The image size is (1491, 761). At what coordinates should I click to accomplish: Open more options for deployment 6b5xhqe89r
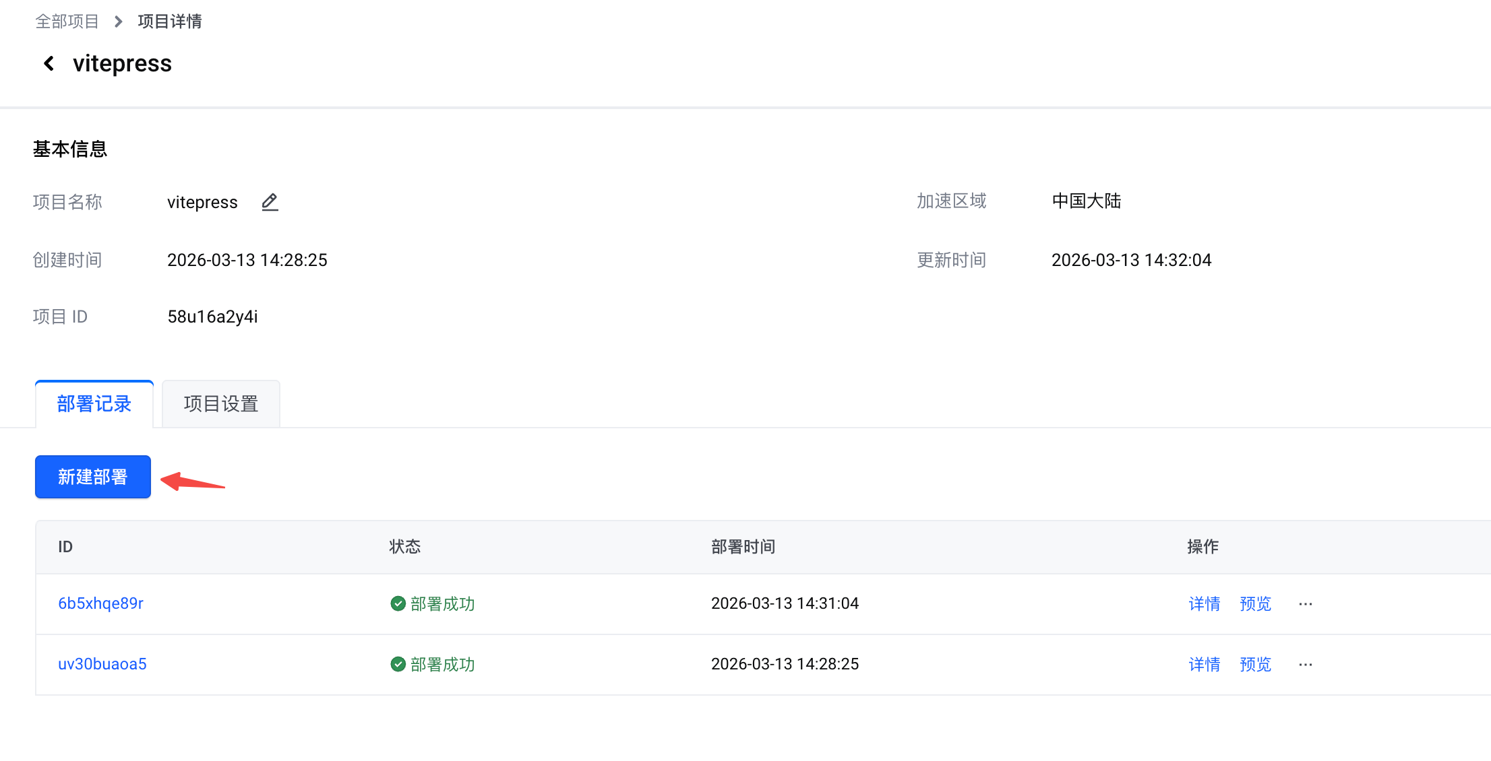1305,604
